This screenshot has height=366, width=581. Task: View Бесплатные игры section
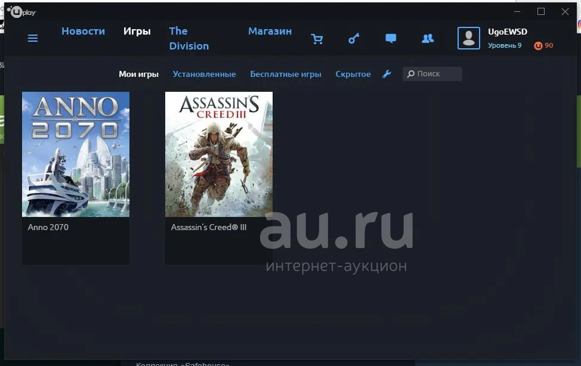286,74
